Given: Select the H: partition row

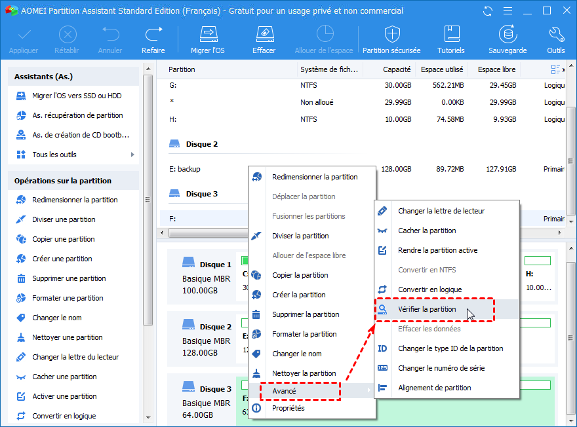Looking at the screenshot, I should [362, 119].
